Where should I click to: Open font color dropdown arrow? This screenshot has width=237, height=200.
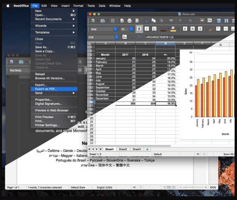click(x=168, y=28)
